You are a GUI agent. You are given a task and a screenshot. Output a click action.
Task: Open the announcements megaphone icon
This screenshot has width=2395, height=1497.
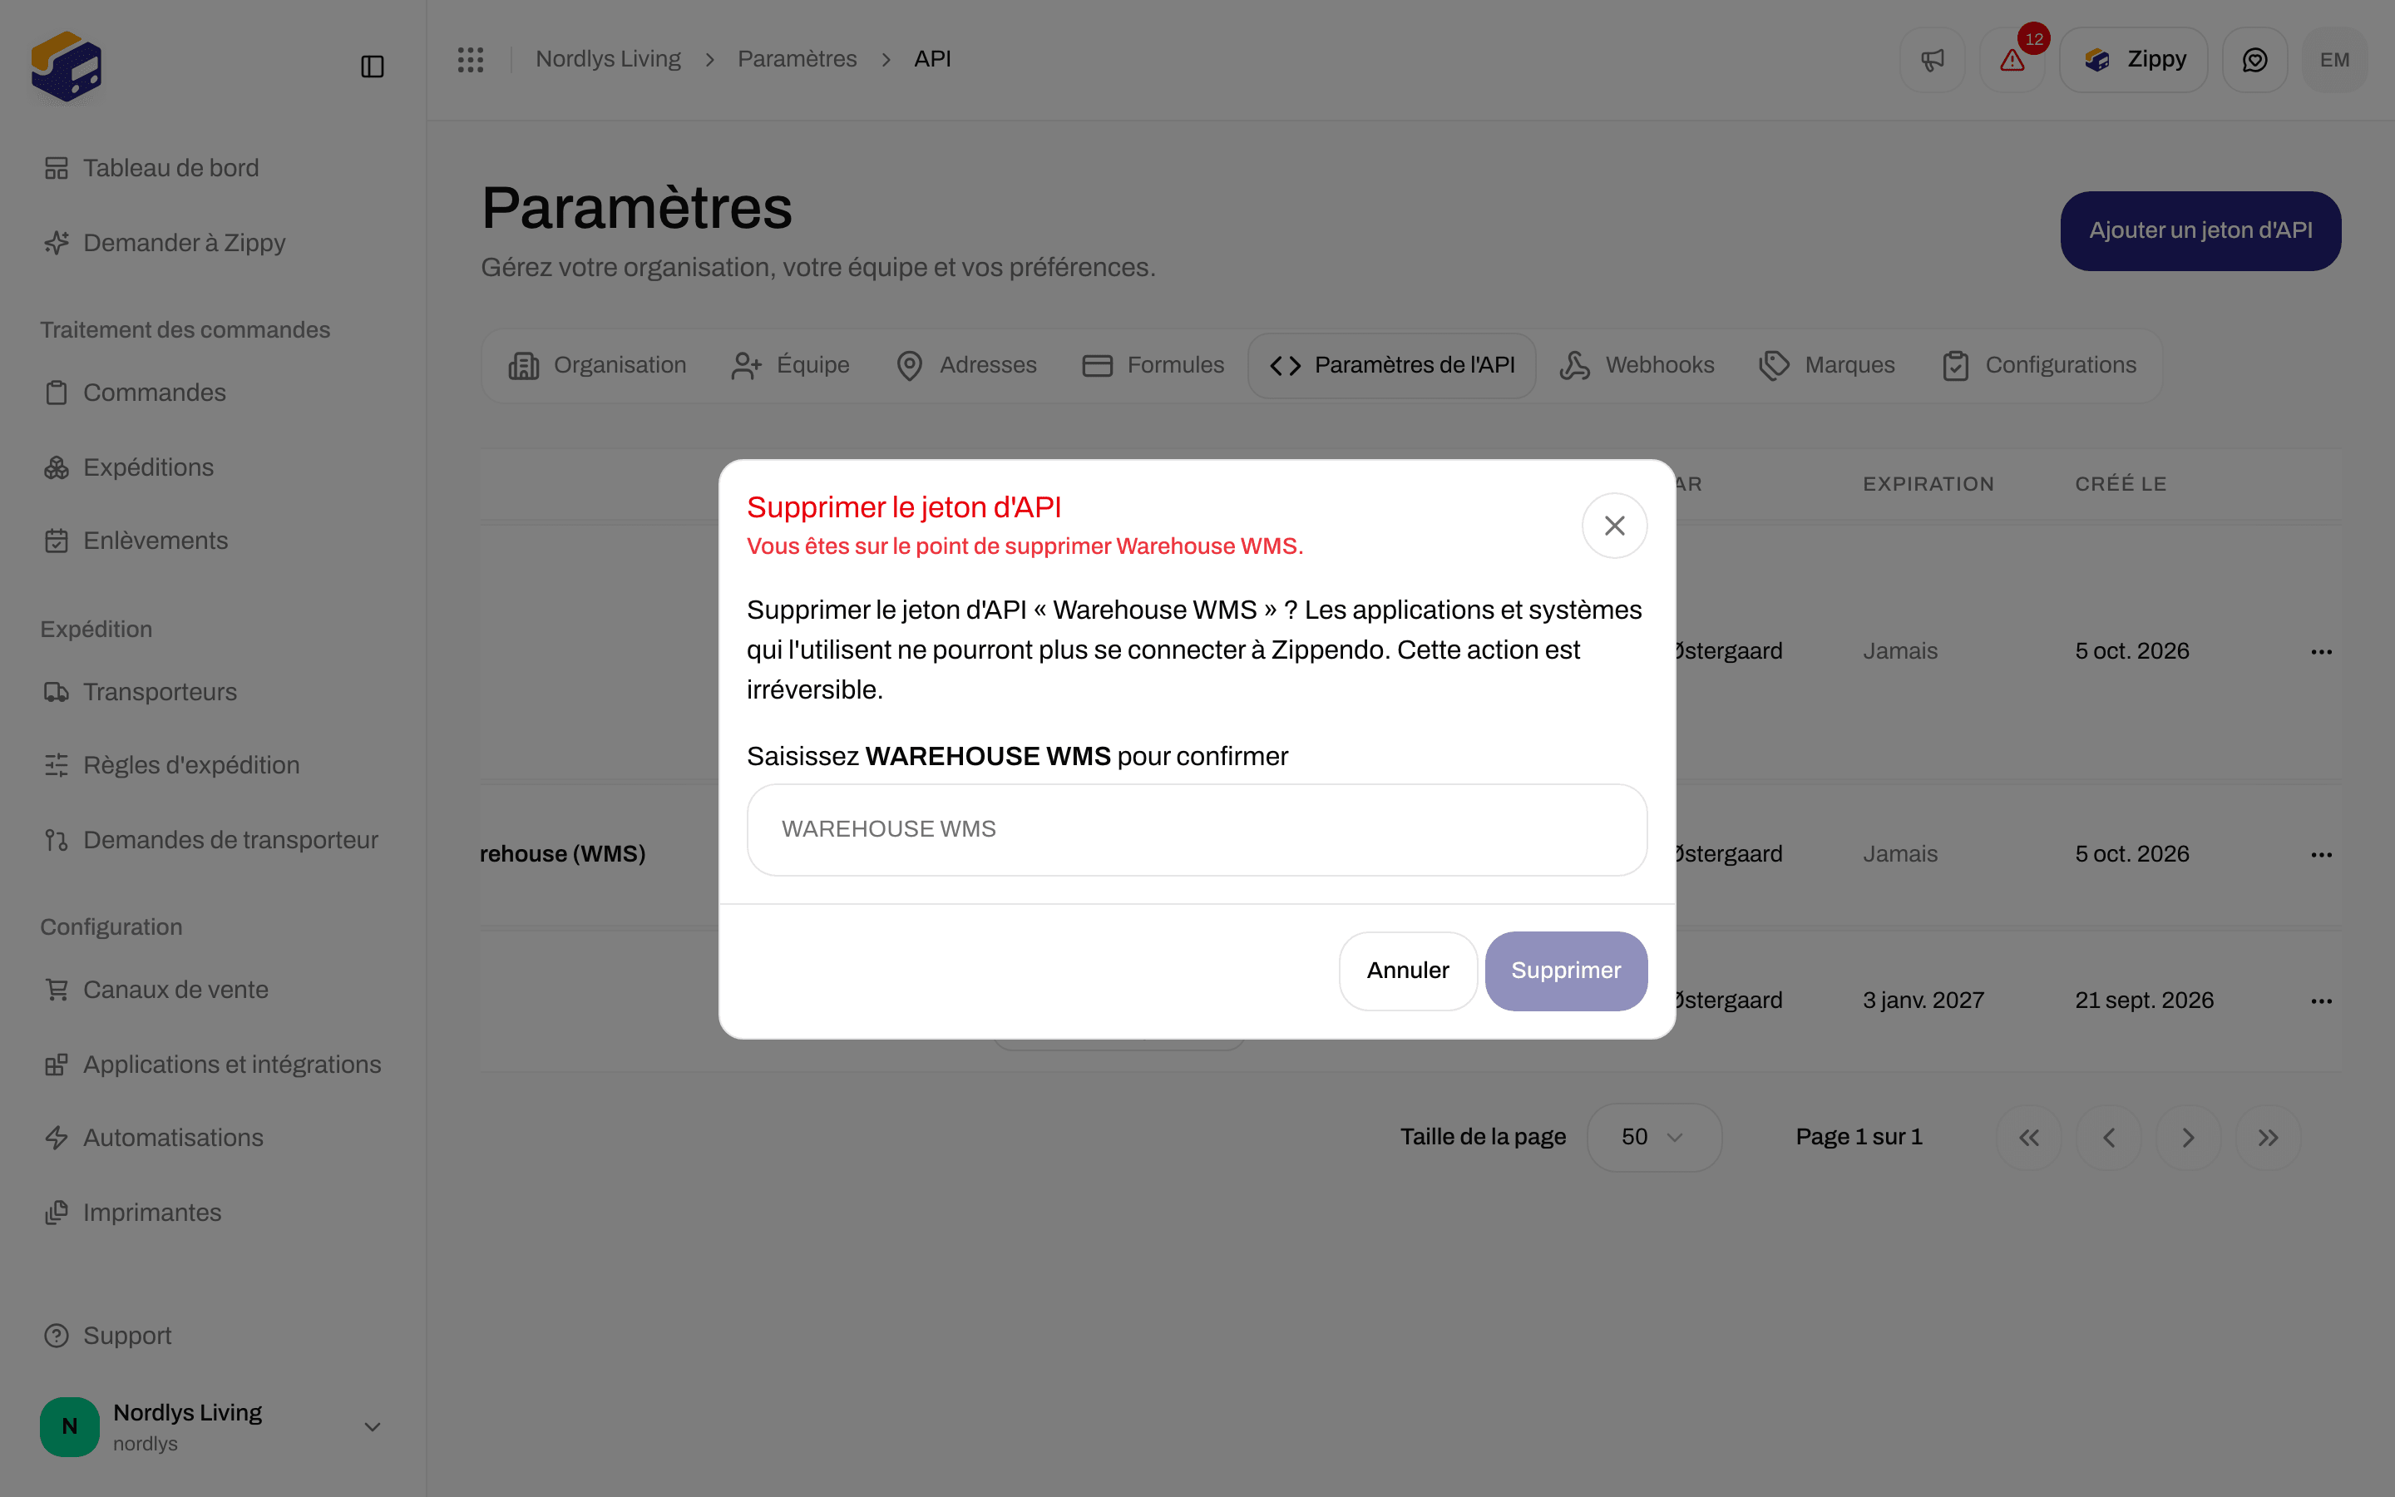click(1932, 61)
